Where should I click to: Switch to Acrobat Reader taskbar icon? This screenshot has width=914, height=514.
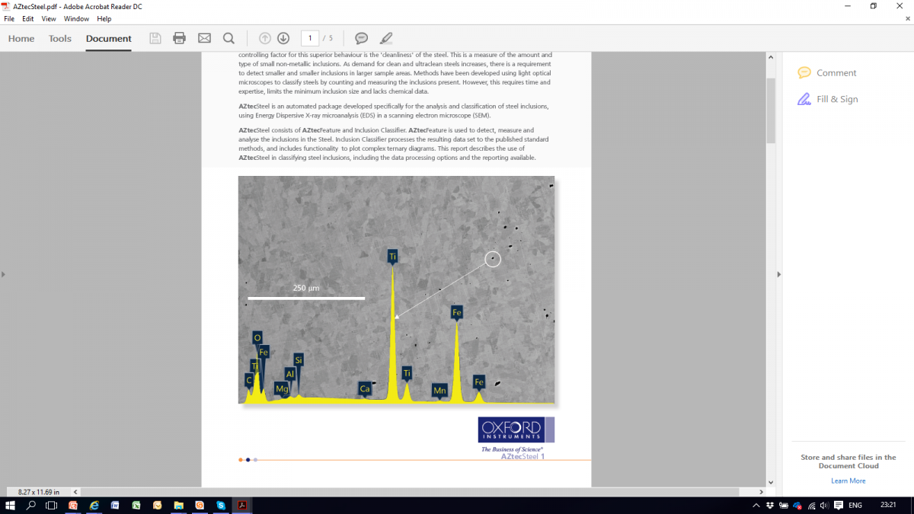pyautogui.click(x=241, y=505)
